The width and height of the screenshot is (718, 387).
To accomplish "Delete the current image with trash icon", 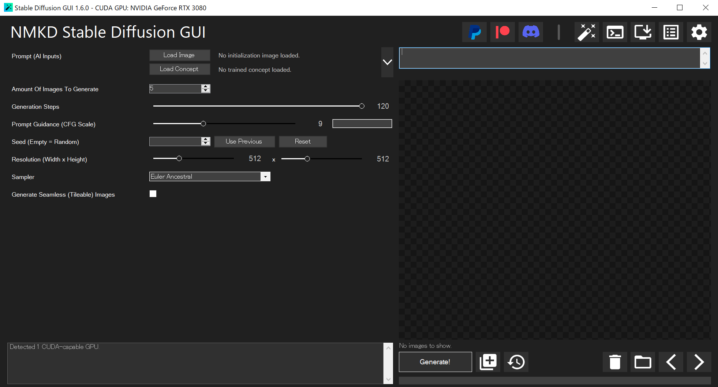I will click(x=615, y=362).
